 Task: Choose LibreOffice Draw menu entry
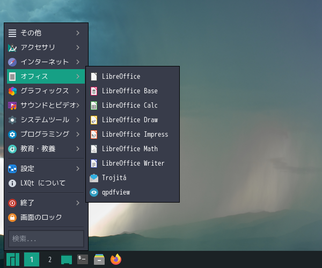(x=133, y=120)
